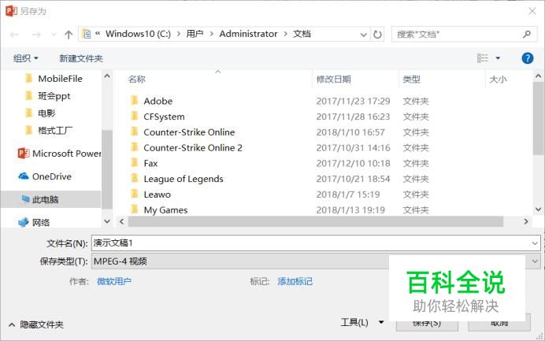
Task: Click the PowerPoint icon in the title bar
Action: (11, 11)
